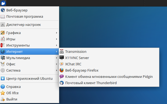The height and width of the screenshot is (104, 167).
Task: Click the XChat IRC speech bubble icon
Action: [62, 64]
